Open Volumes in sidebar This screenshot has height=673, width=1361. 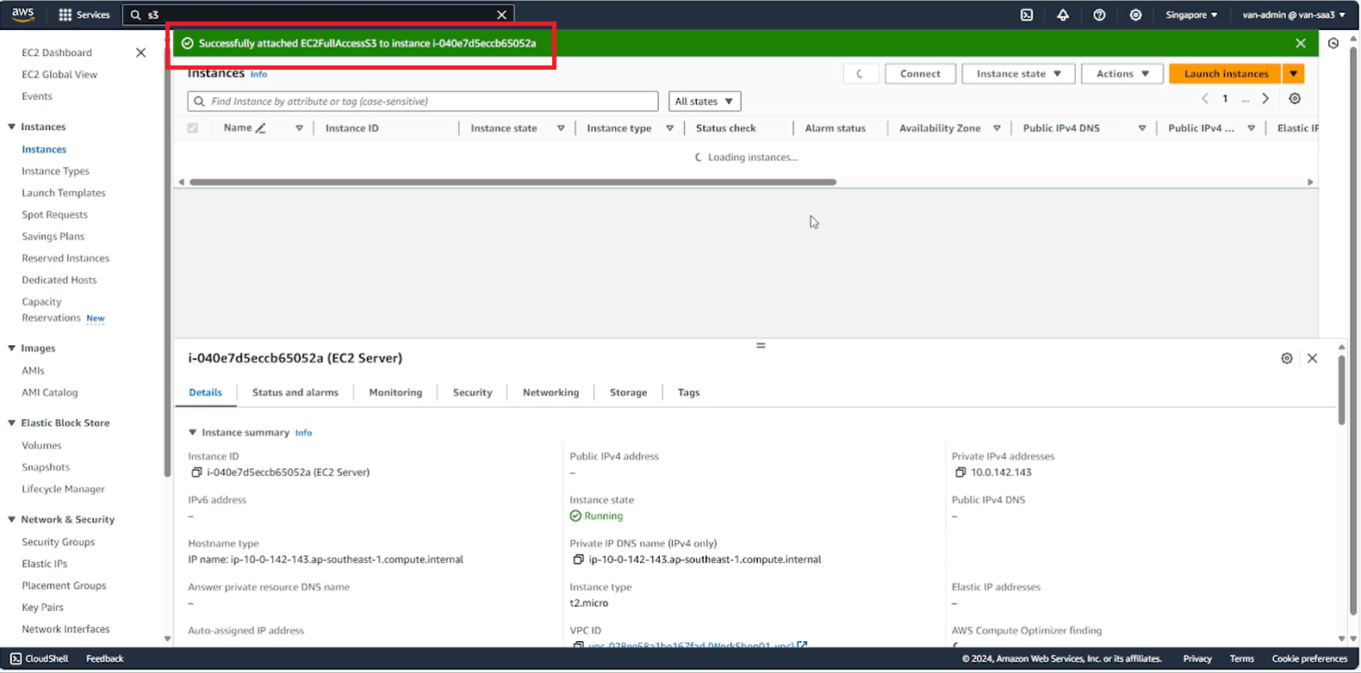(x=41, y=446)
